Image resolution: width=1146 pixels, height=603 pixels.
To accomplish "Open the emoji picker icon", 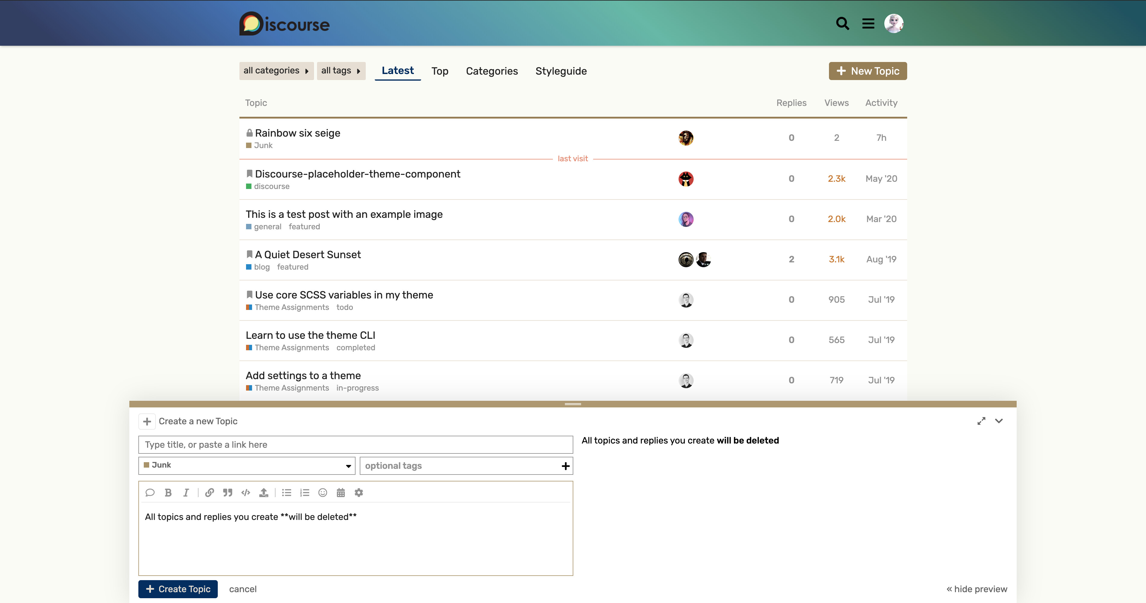I will [x=323, y=493].
